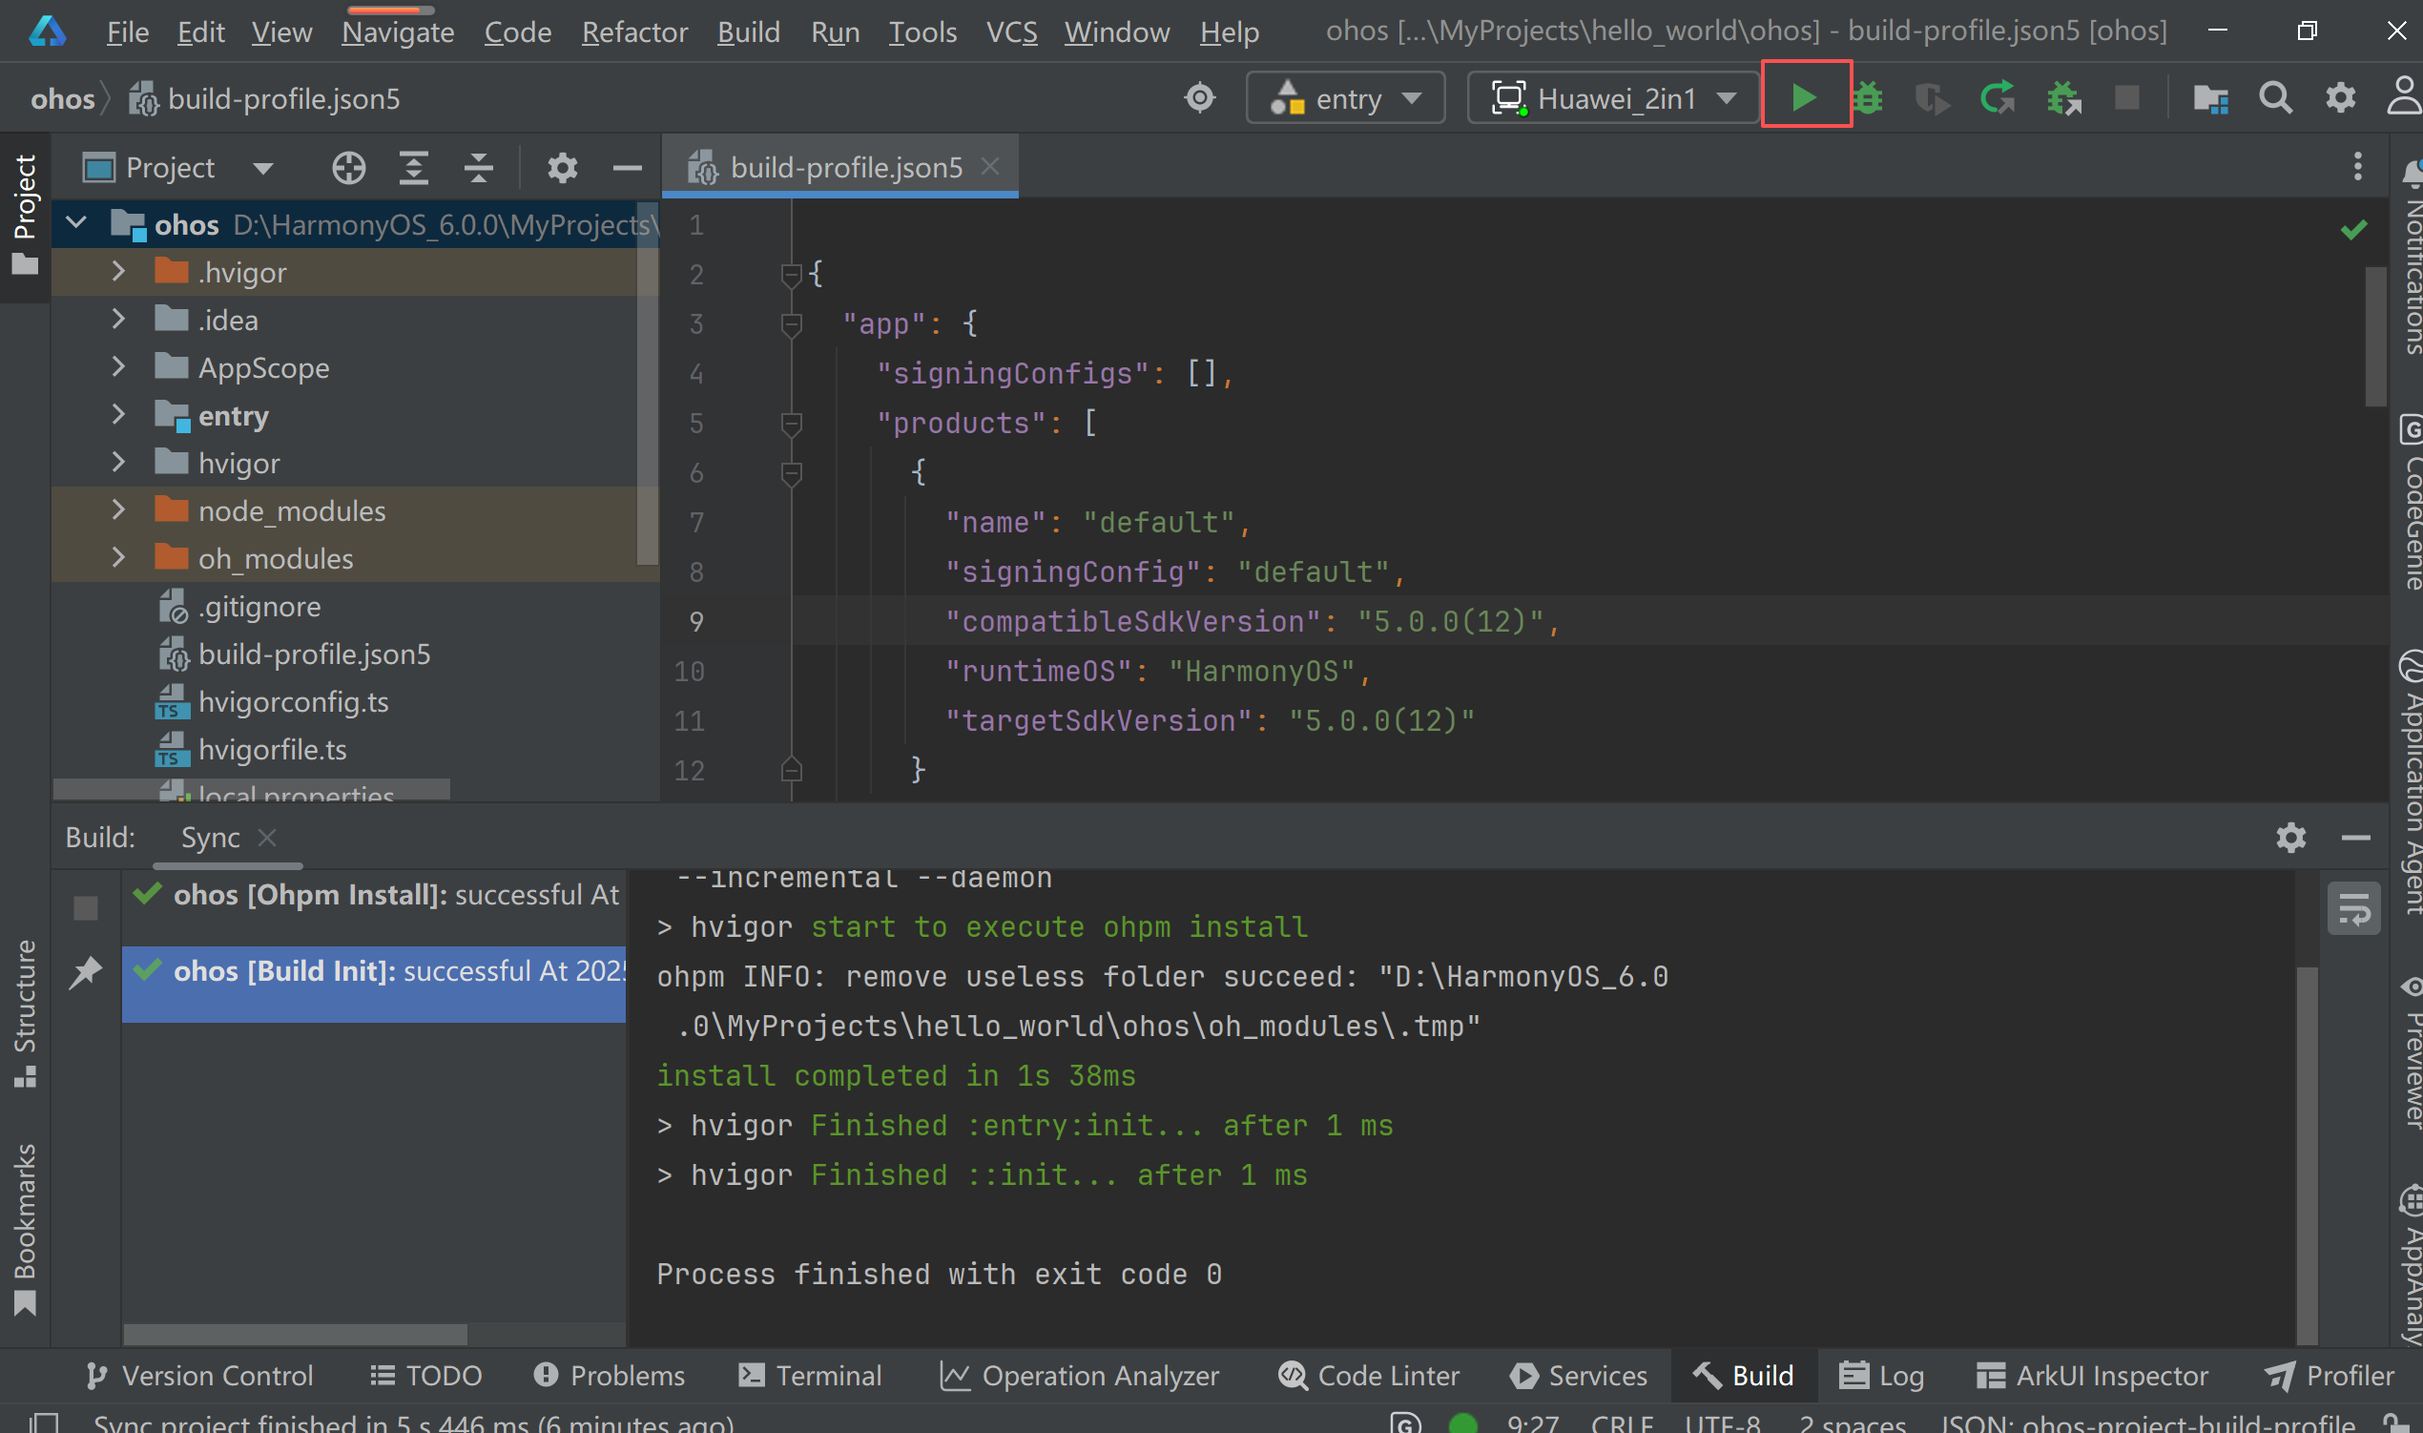The width and height of the screenshot is (2423, 1433).
Task: Toggle pin tab in Build panel
Action: [86, 971]
